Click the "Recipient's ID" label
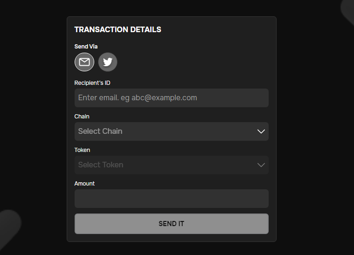Viewport: 354px width, 255px height. click(x=92, y=83)
